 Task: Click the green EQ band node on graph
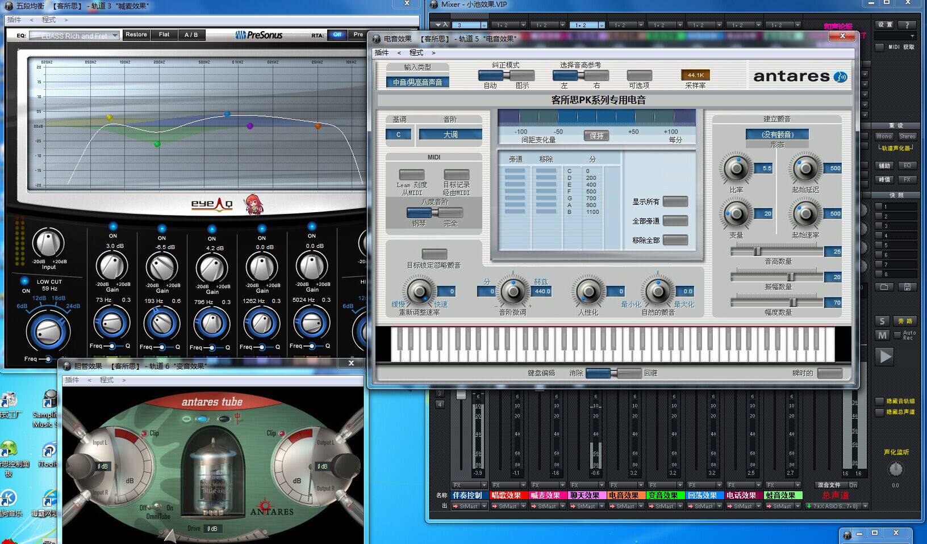[157, 144]
